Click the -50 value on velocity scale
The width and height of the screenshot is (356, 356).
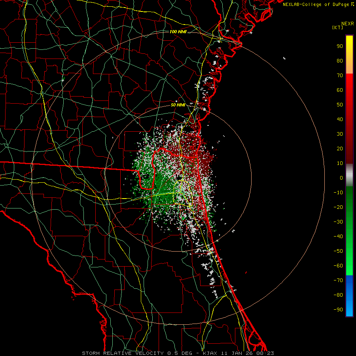click(338, 251)
